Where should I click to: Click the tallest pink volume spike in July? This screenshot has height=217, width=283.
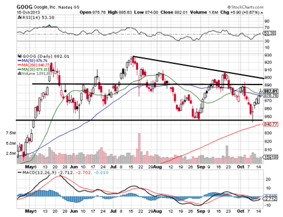point(139,148)
